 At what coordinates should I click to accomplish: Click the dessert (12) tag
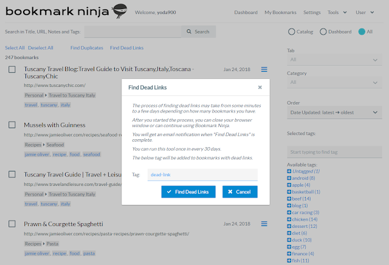coord(305,226)
